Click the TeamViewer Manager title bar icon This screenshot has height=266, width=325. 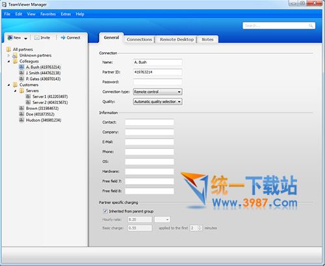5,5
